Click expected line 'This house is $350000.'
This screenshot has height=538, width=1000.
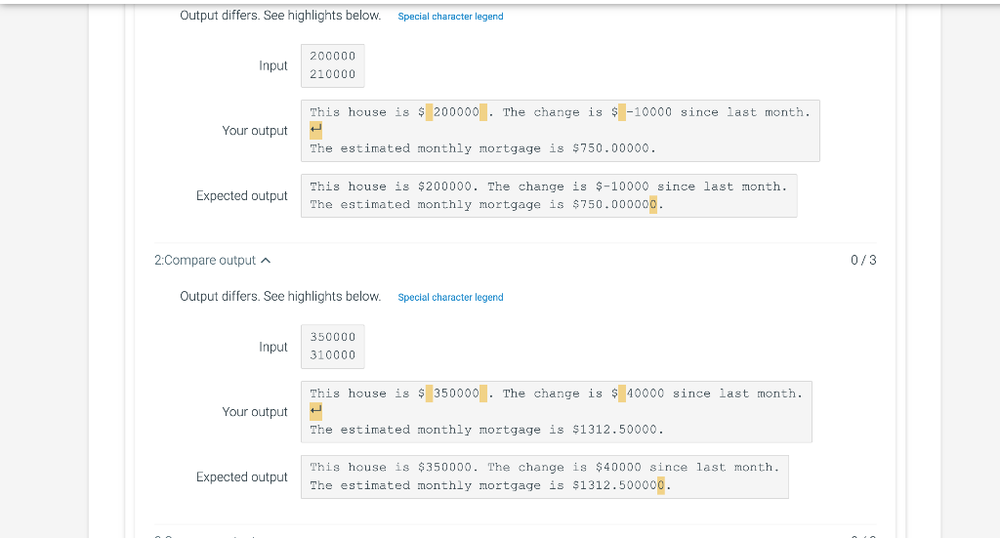click(x=394, y=468)
